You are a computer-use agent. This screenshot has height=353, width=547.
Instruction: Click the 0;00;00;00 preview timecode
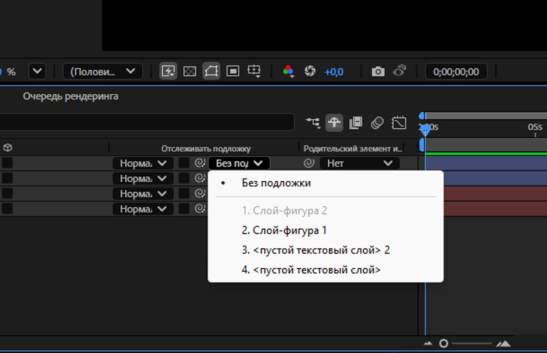click(456, 72)
